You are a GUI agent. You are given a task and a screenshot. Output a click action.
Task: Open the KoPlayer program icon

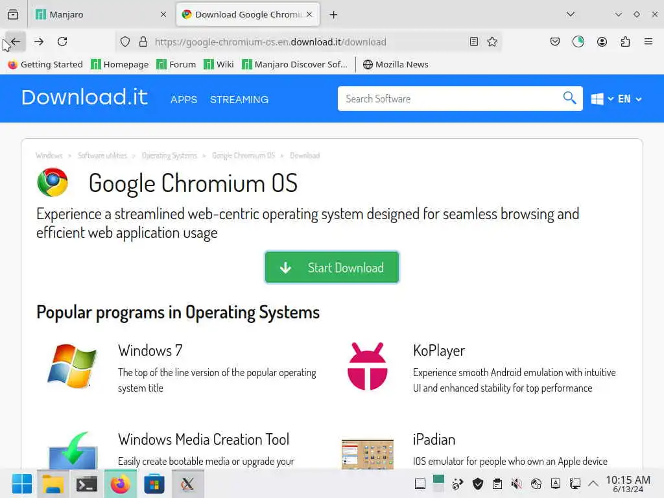[367, 366]
